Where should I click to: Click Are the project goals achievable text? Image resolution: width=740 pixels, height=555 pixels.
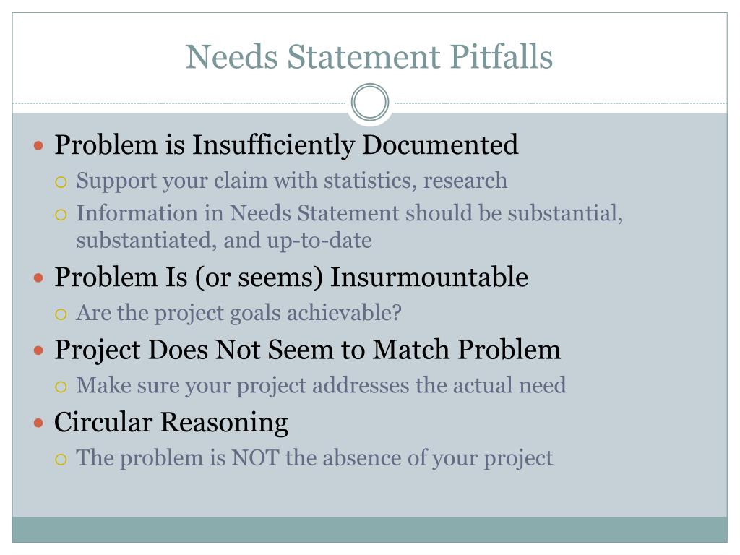pos(238,313)
